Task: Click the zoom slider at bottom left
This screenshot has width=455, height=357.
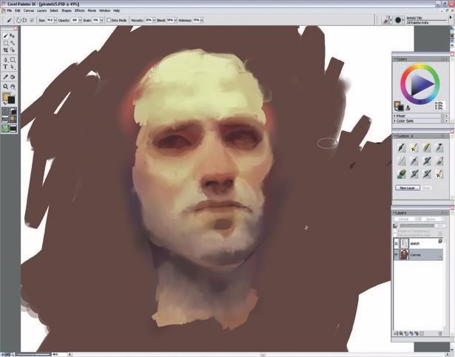Action: coord(33,354)
